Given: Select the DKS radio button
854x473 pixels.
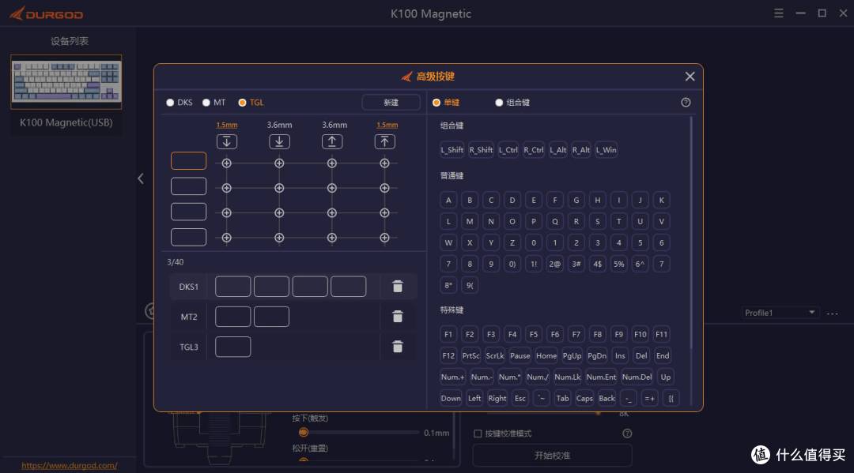Looking at the screenshot, I should [170, 102].
